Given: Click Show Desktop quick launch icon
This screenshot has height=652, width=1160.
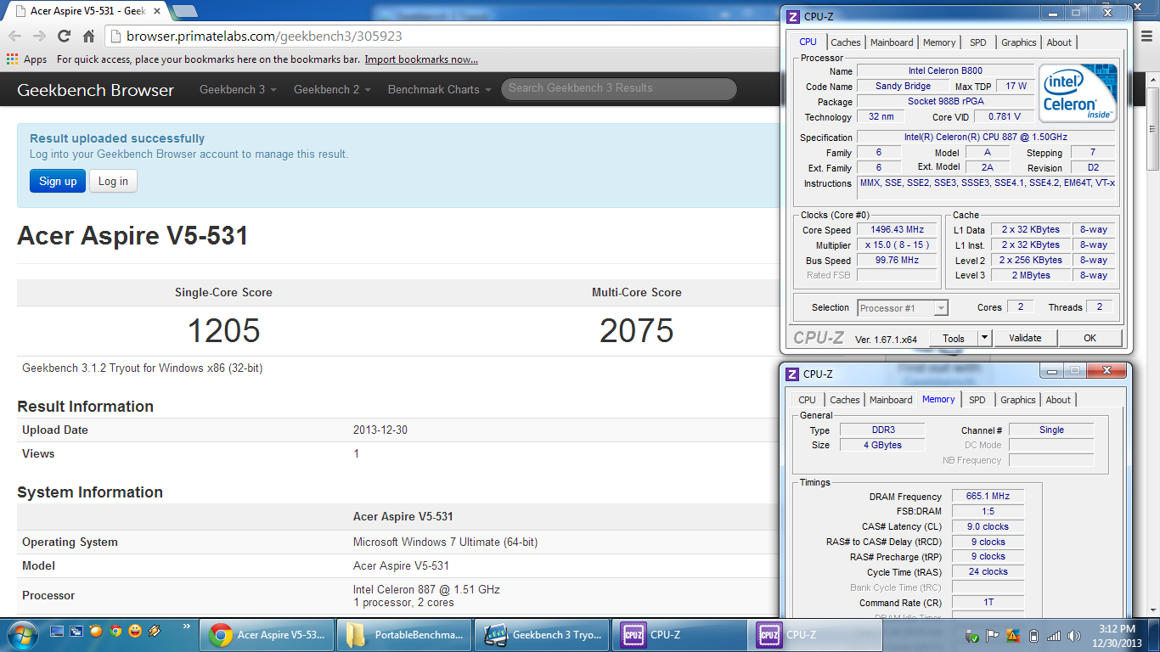Looking at the screenshot, I should [x=58, y=632].
